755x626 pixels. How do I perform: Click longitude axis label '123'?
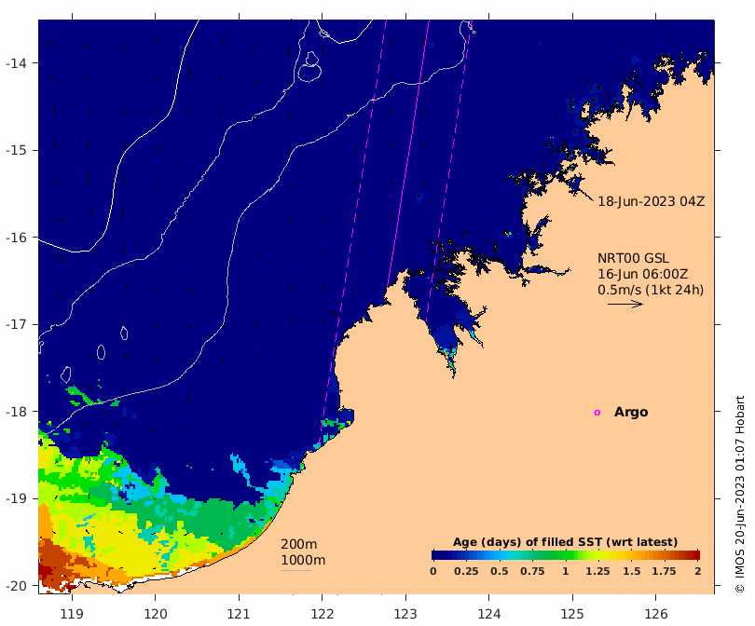click(x=405, y=614)
